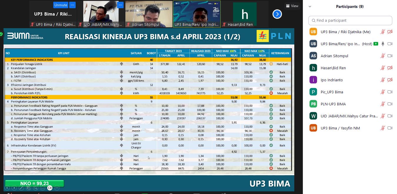Select the PLN logo on slide

click(x=274, y=36)
